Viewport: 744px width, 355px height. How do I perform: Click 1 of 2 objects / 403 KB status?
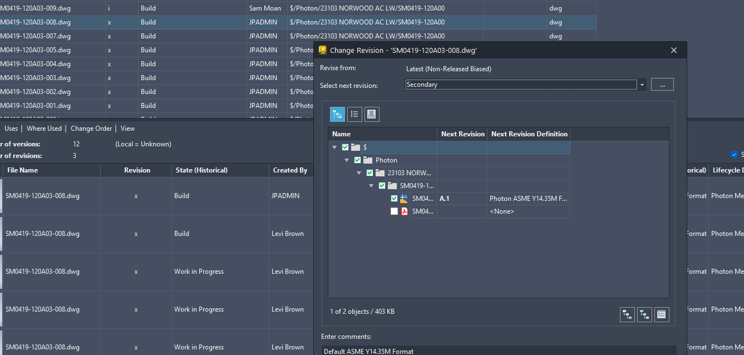coord(362,312)
